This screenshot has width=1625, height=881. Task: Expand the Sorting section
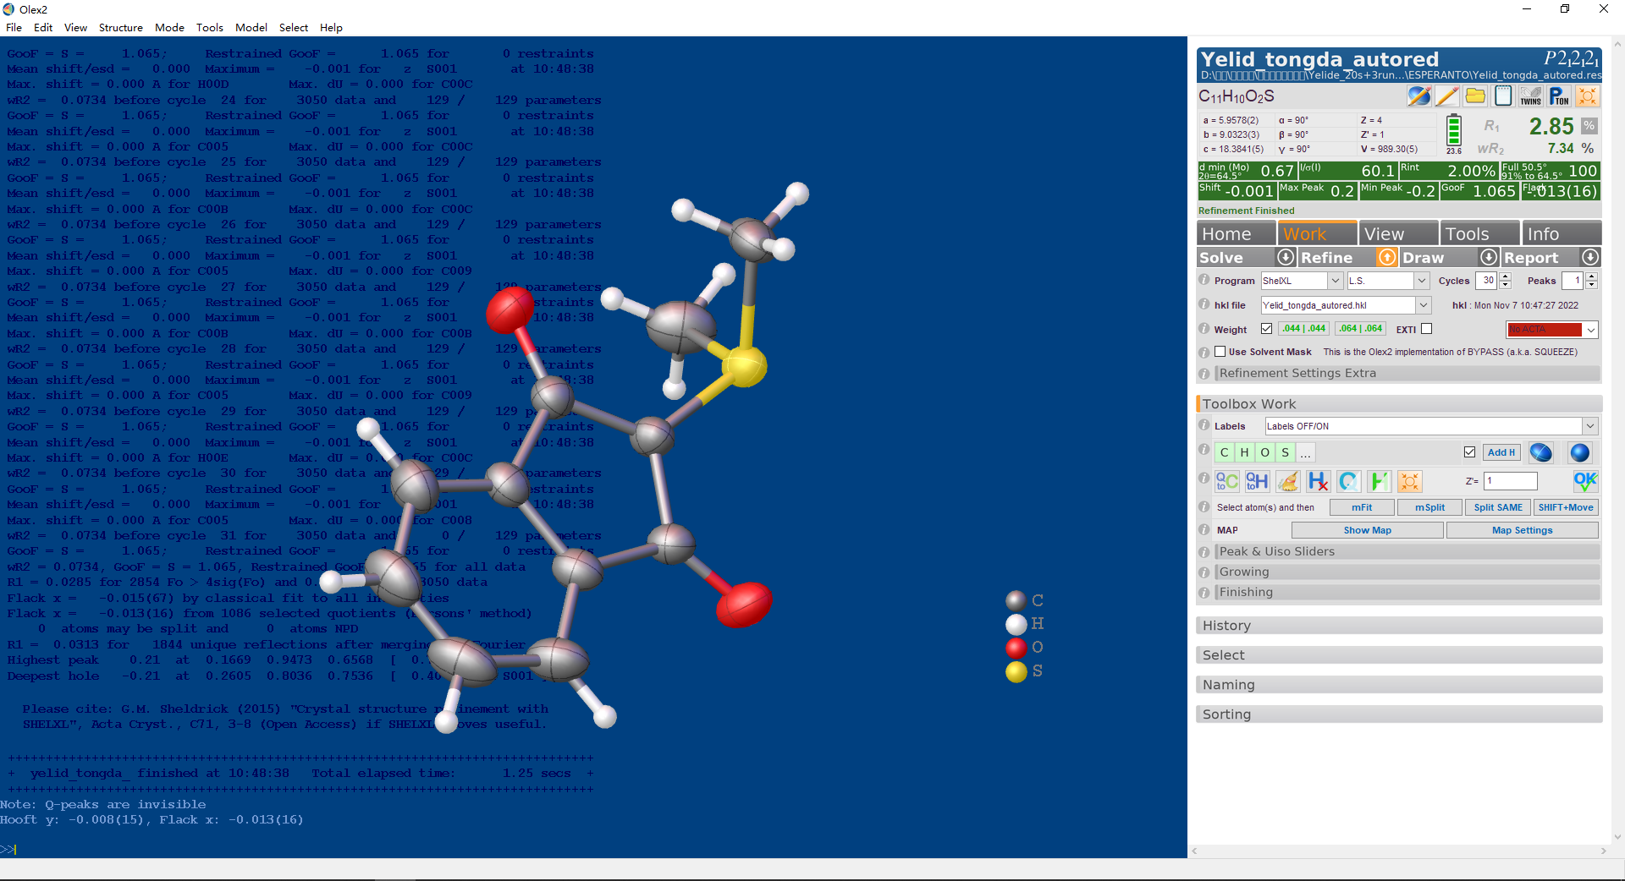click(1399, 714)
